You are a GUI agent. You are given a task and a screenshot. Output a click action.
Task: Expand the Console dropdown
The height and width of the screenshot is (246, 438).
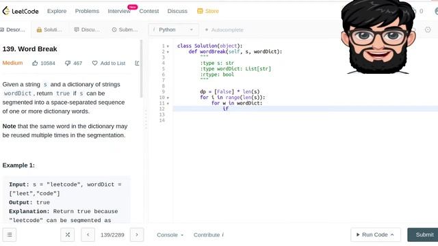170,235
